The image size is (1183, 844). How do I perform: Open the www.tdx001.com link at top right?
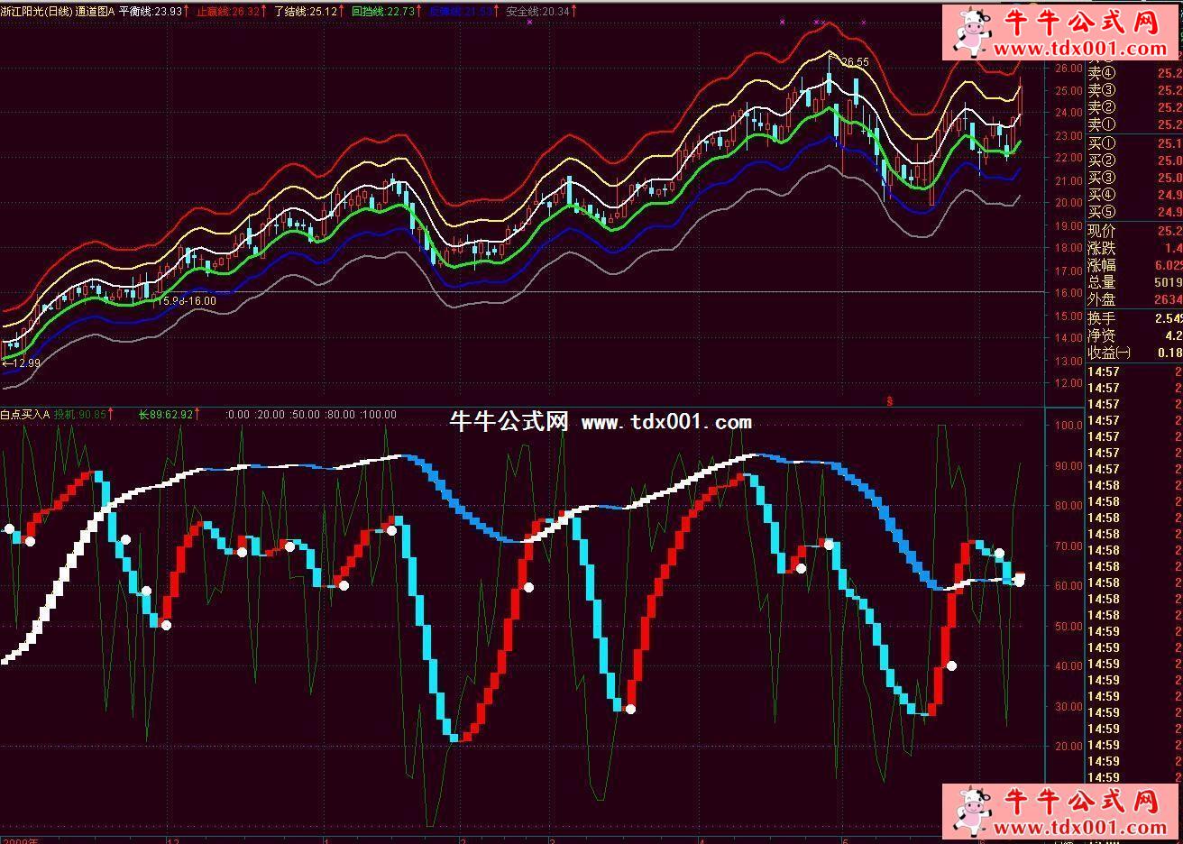1078,48
